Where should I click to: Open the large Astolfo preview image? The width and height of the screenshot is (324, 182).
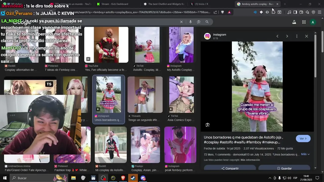(x=257, y=86)
